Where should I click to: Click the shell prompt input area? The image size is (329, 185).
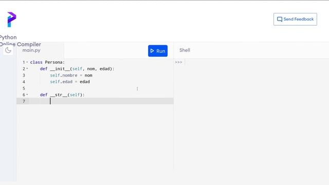256,62
